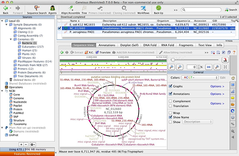Check the header select-all checkbox

click(59, 21)
